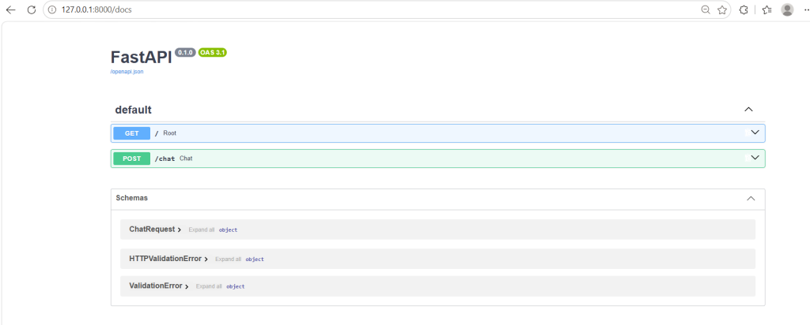Click the POST method badge

point(132,159)
